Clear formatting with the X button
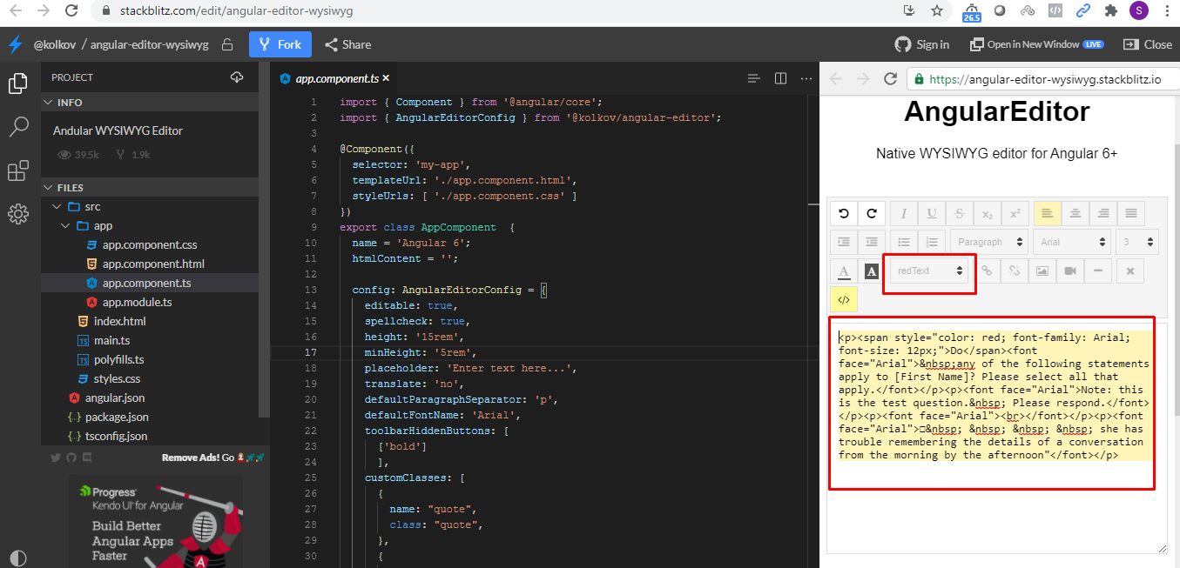 click(x=1129, y=271)
